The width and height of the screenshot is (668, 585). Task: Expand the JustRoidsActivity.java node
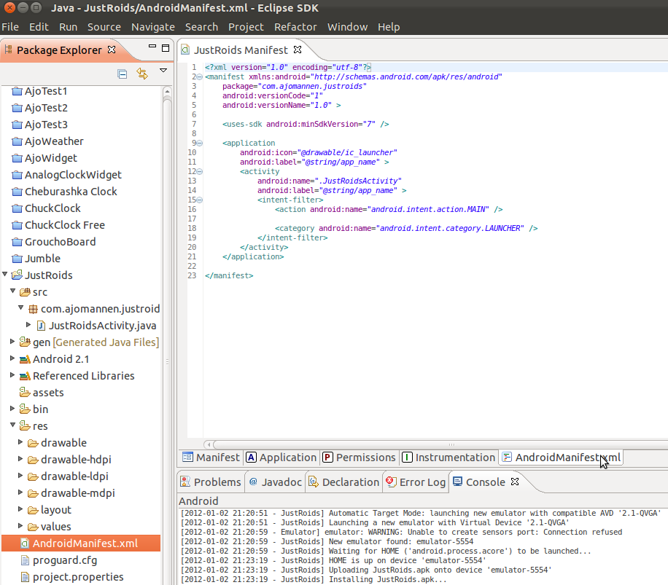[x=28, y=325]
